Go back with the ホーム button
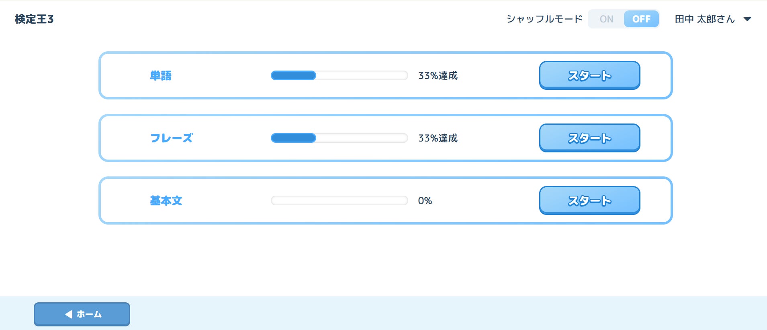Image resolution: width=767 pixels, height=330 pixels. (x=82, y=314)
